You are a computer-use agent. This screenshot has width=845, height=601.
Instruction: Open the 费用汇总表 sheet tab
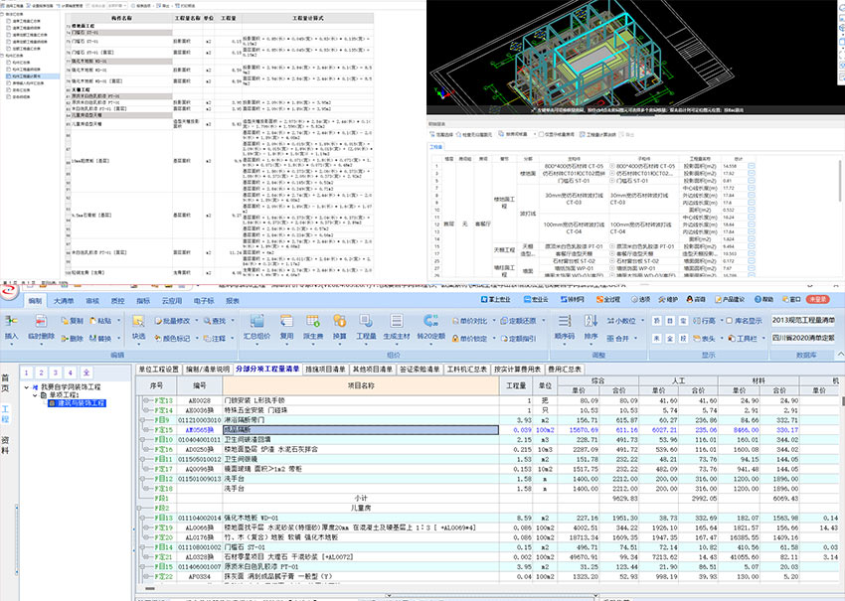tap(565, 370)
